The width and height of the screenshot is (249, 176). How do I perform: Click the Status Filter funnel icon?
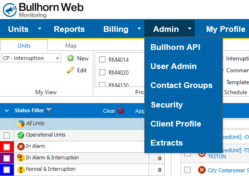(49, 111)
